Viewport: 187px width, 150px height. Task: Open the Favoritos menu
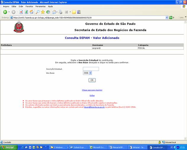click(x=29, y=6)
